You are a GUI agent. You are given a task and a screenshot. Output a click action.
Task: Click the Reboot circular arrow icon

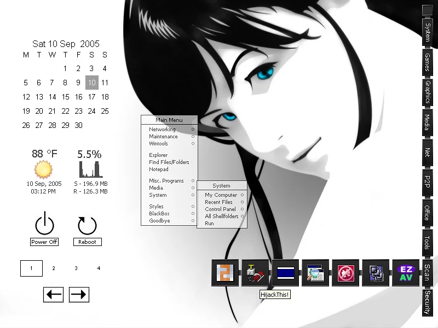point(87,225)
